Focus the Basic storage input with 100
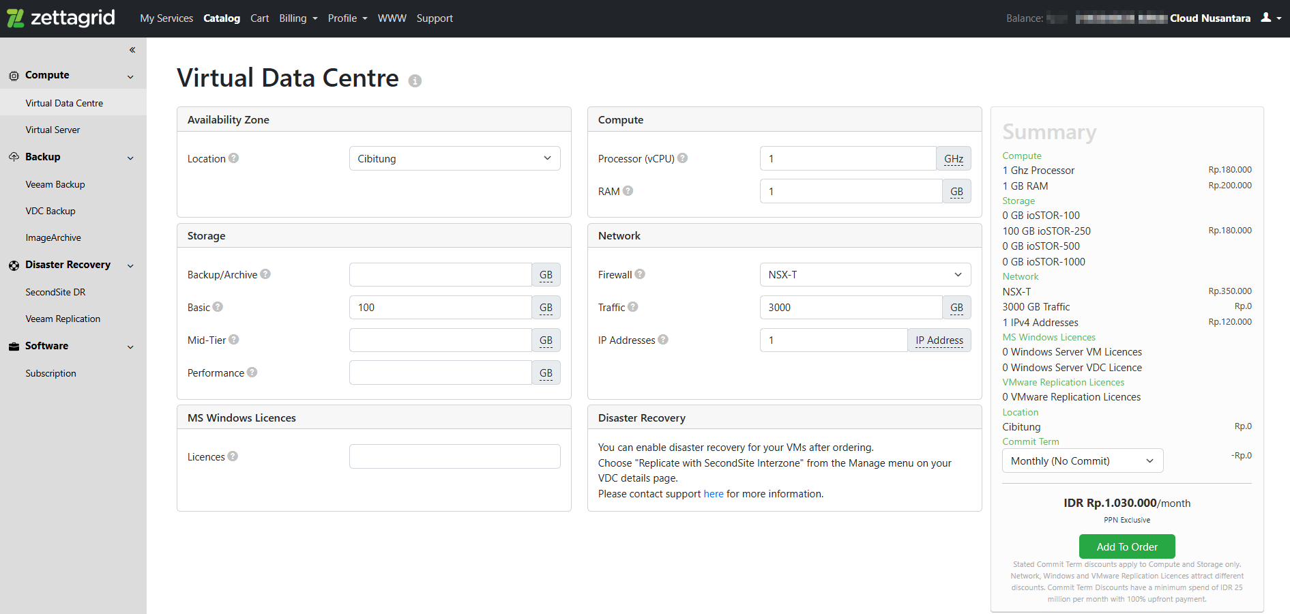 441,307
